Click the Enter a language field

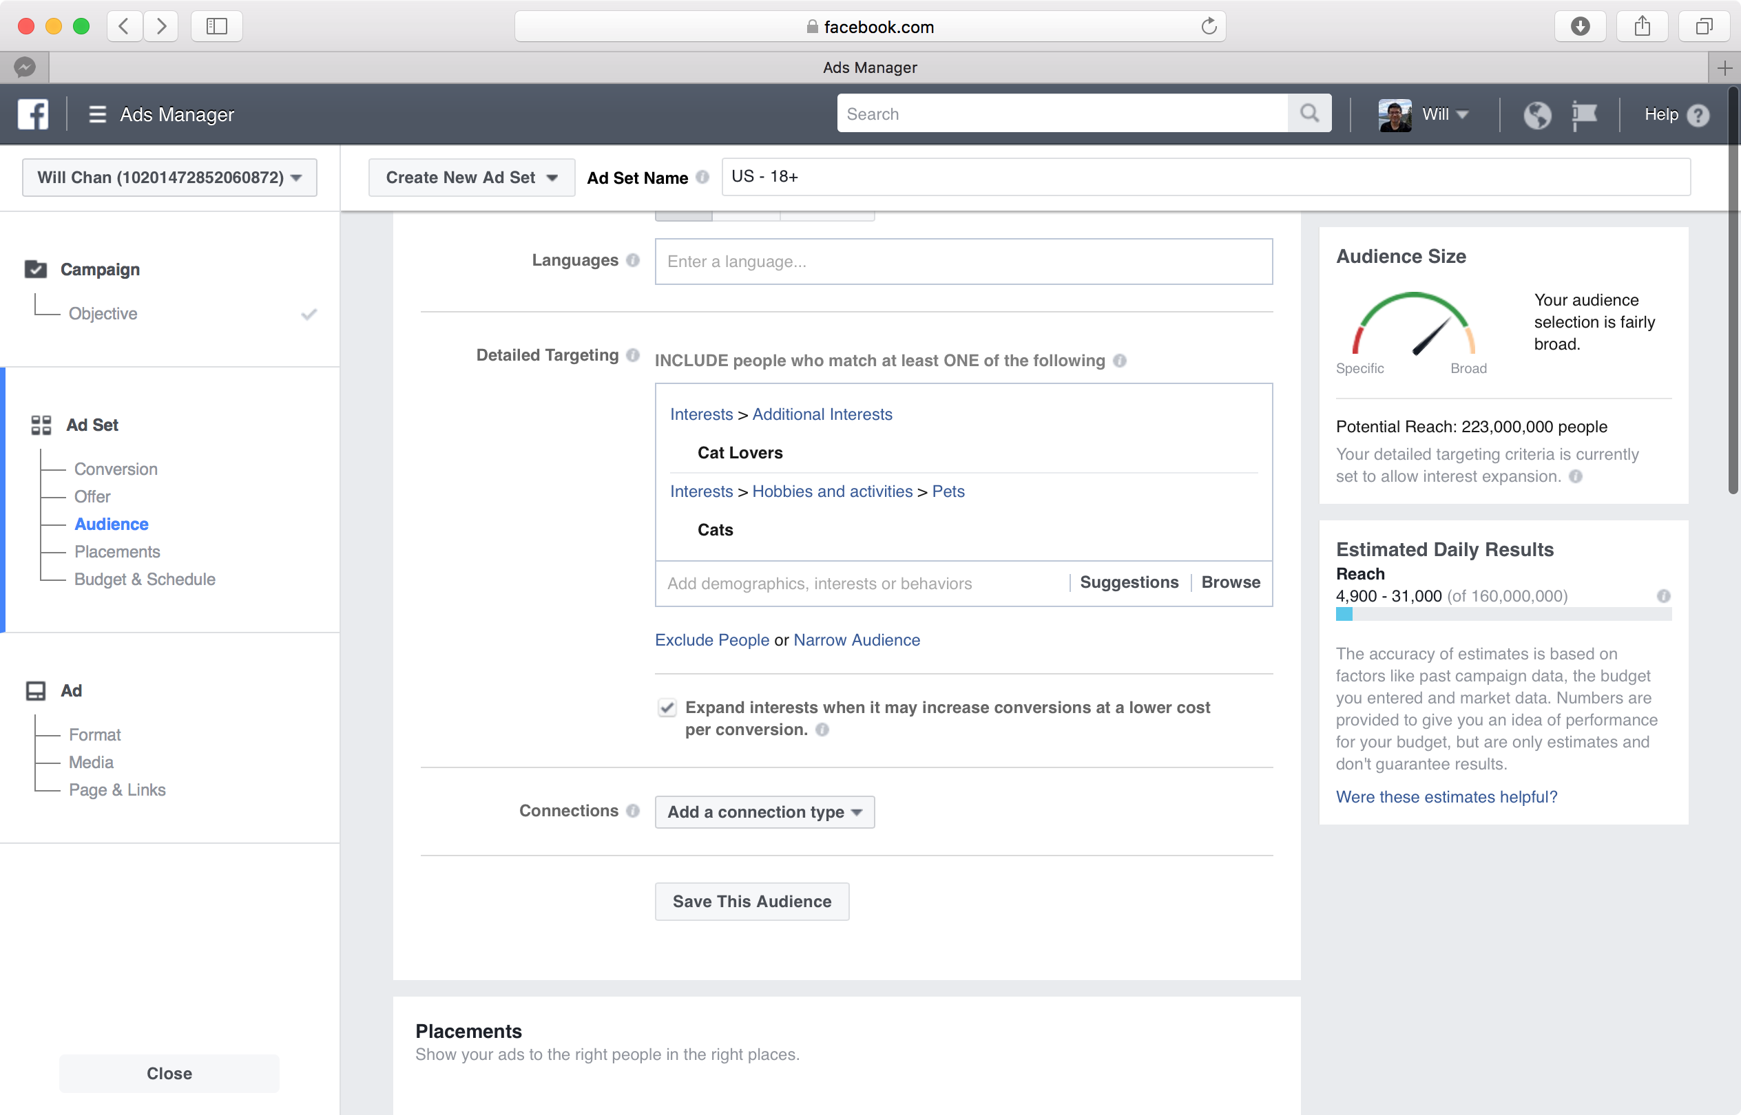tap(963, 262)
